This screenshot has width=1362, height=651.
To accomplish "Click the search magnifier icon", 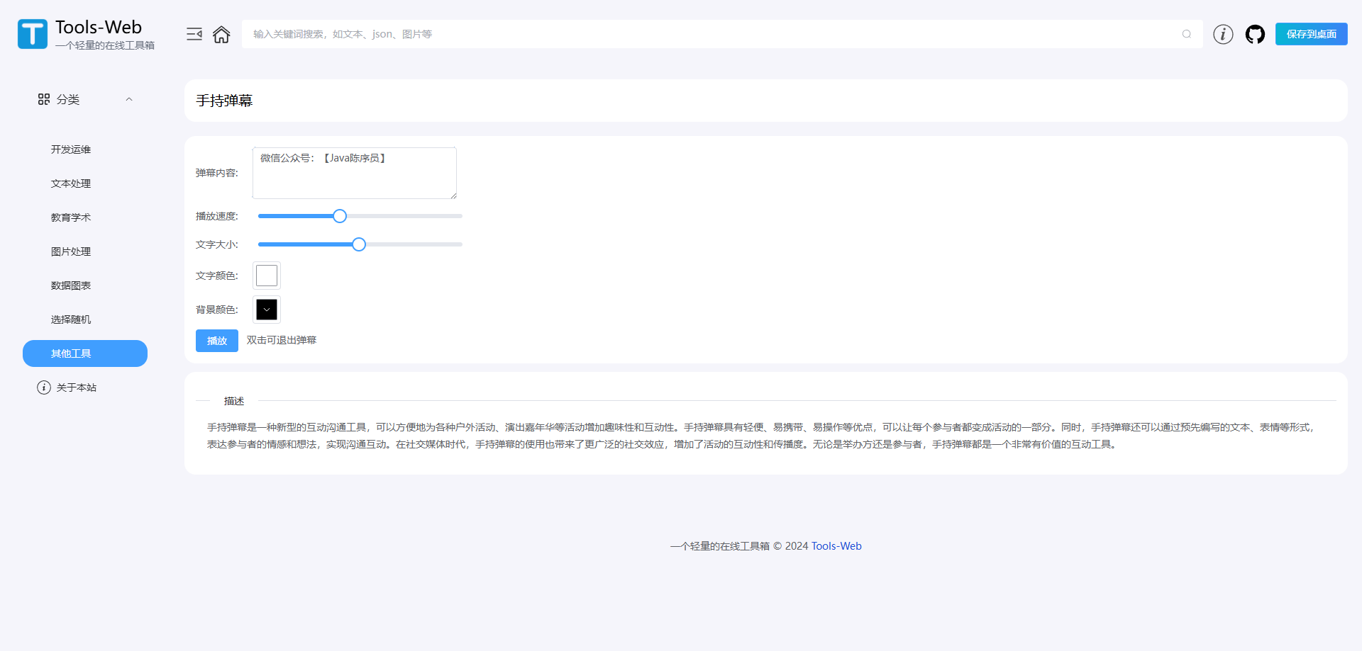I will click(x=1187, y=34).
